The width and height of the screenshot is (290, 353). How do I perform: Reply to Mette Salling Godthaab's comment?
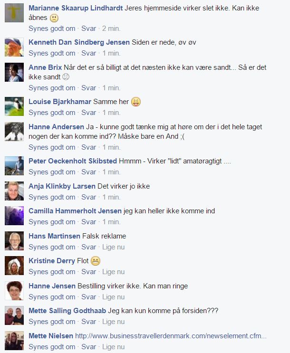[88, 322]
